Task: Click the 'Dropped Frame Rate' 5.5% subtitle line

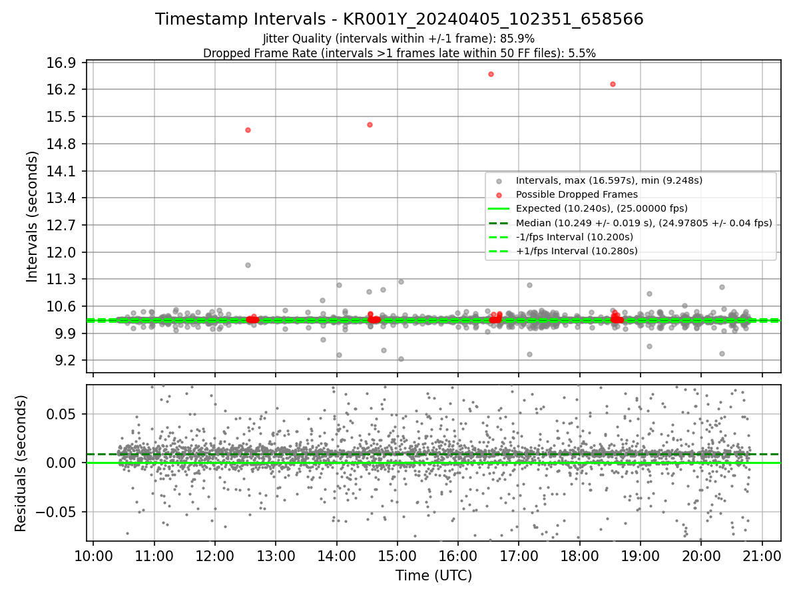Action: pyautogui.click(x=400, y=53)
